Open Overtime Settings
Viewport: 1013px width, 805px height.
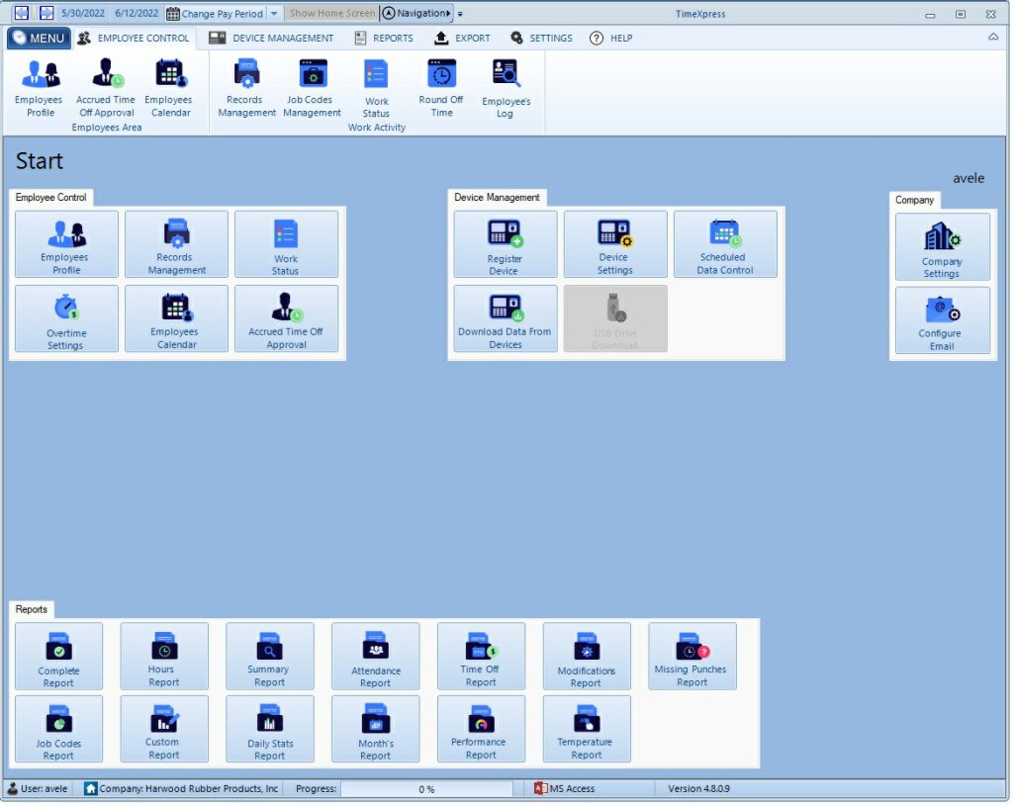pos(65,318)
